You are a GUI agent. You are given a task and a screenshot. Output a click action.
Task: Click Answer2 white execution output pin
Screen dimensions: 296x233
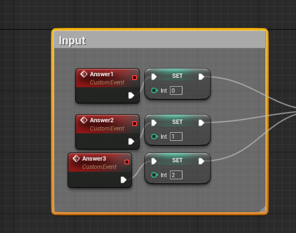tap(131, 141)
